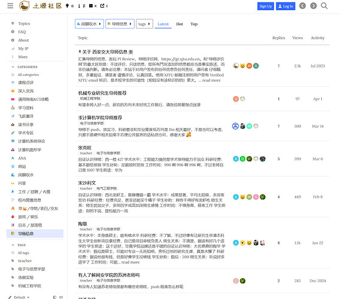The width and height of the screenshot is (341, 299).
Task: Open the 飞跃重洋 category icon
Action: pos(13,116)
